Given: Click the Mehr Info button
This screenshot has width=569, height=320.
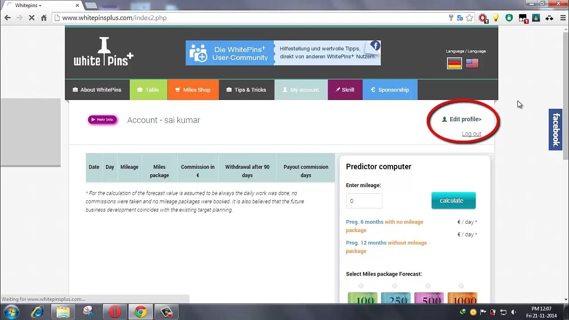Looking at the screenshot, I should [103, 120].
